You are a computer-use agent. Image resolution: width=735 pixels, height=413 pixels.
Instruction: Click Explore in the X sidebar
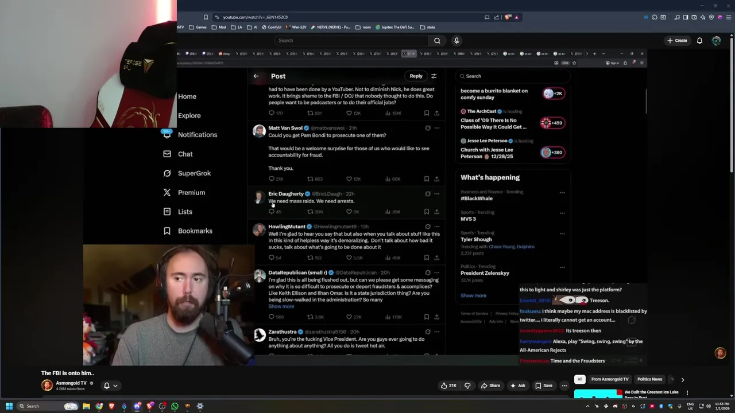tap(189, 115)
